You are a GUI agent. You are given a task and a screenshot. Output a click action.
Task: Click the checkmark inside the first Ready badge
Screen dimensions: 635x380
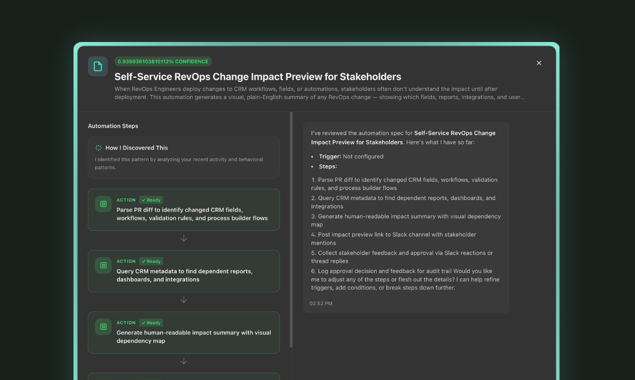(x=144, y=199)
